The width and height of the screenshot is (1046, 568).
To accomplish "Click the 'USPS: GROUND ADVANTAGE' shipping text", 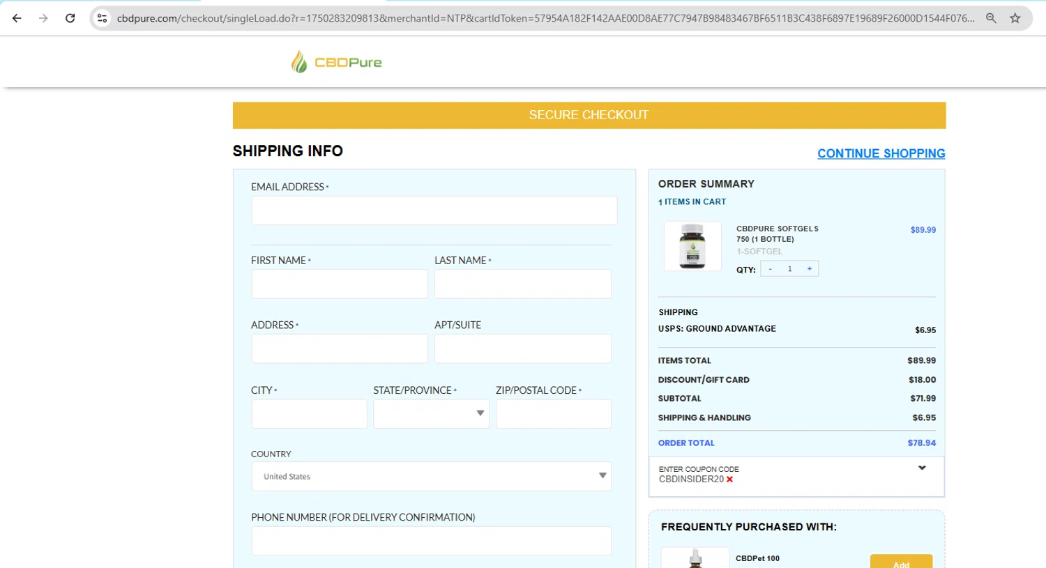I will [x=717, y=328].
